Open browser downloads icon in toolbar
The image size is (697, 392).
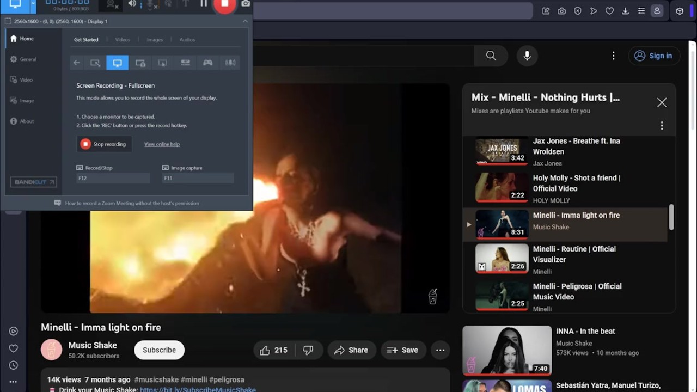[x=625, y=11]
